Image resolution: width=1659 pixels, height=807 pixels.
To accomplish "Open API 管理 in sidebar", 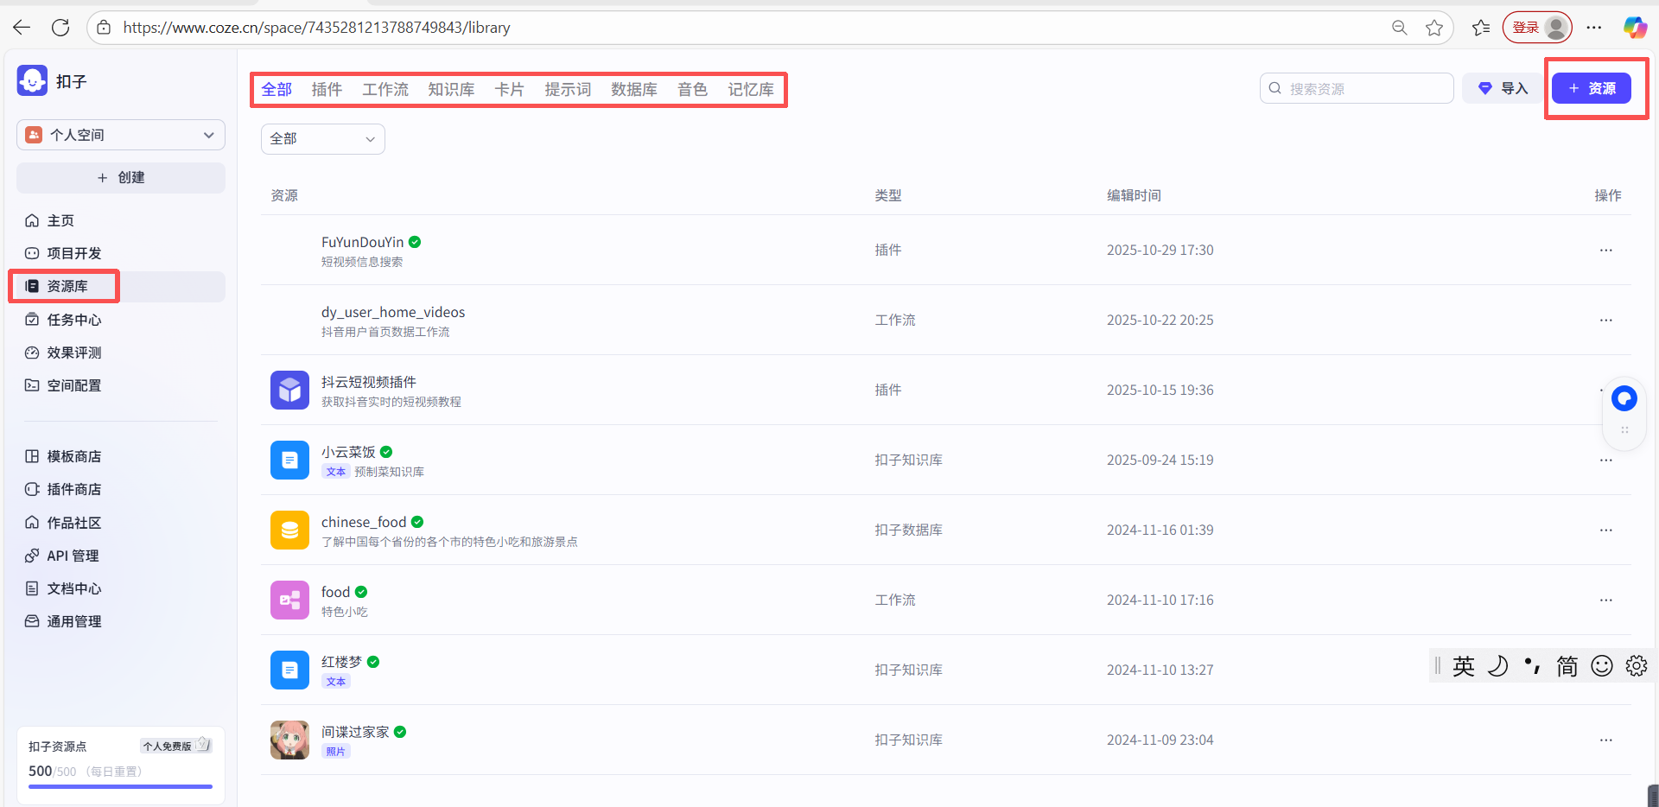I will [x=73, y=556].
